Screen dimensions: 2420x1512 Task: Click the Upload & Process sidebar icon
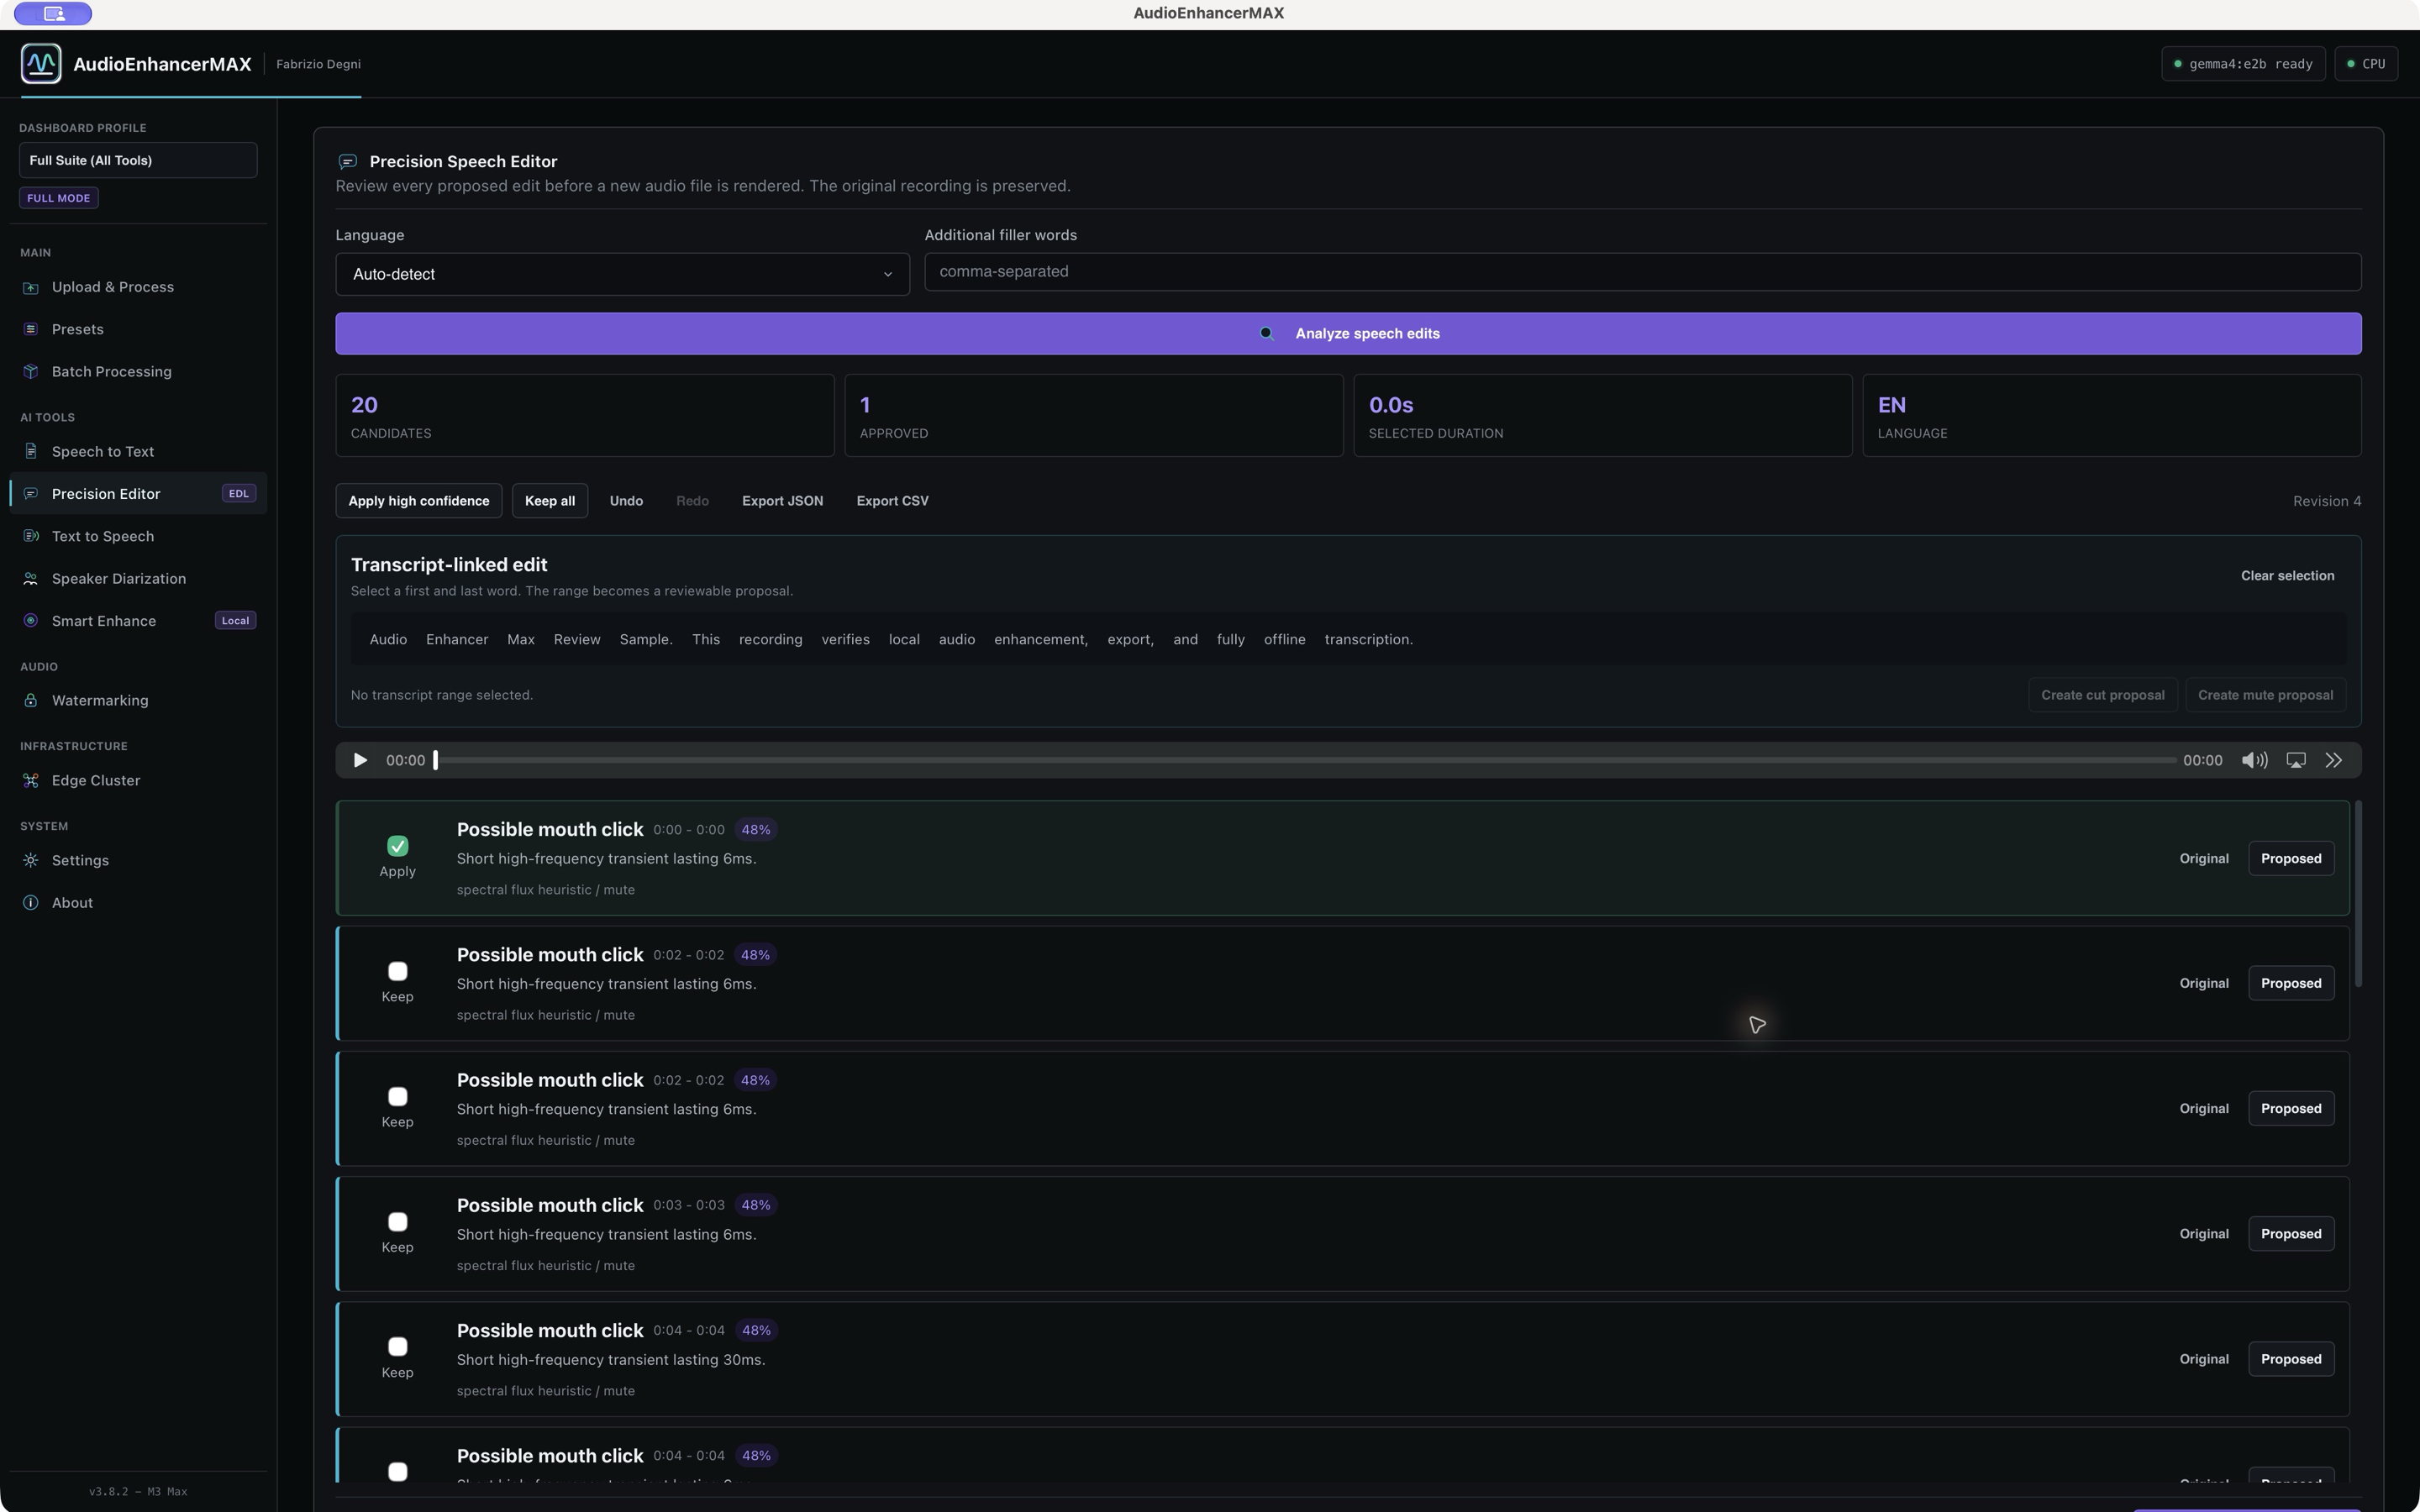pyautogui.click(x=31, y=288)
